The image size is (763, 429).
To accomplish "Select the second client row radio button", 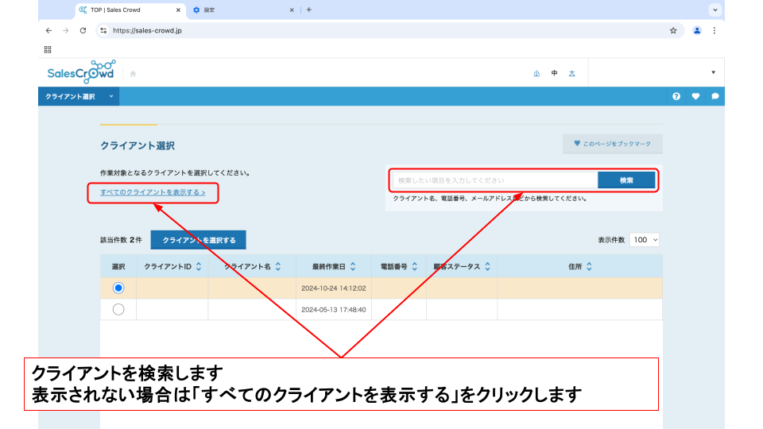I will point(118,309).
